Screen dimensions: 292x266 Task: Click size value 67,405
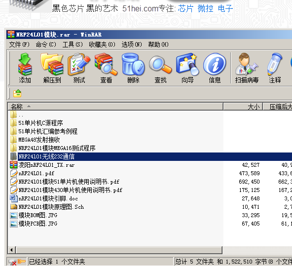[x=251, y=224]
